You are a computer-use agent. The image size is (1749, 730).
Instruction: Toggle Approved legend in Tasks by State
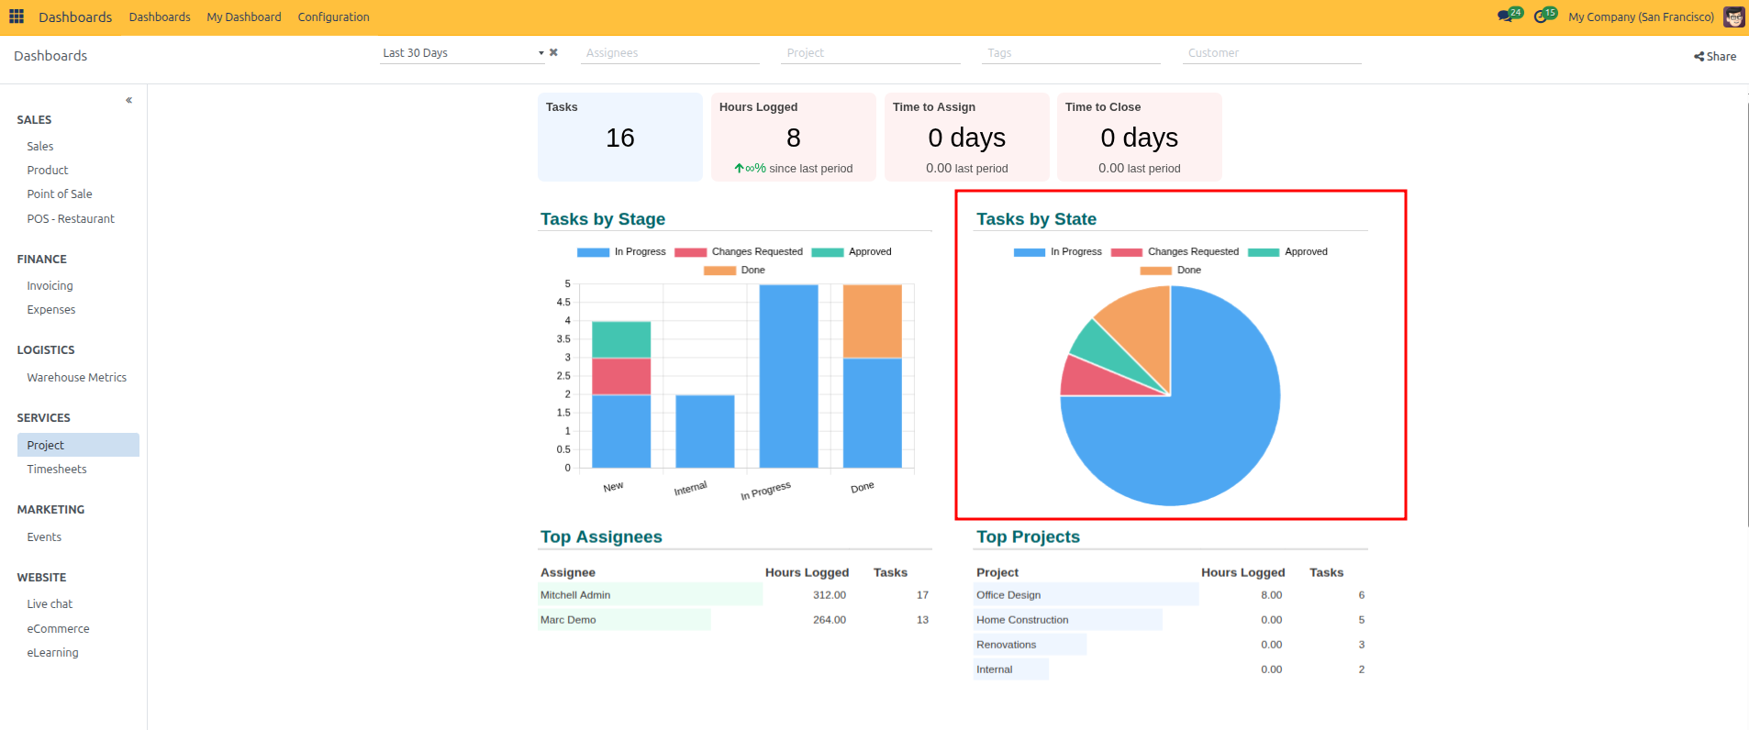[1287, 251]
